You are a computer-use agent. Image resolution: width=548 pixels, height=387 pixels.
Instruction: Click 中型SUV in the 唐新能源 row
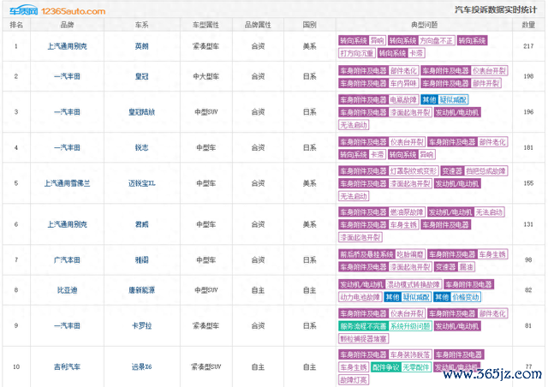click(x=205, y=290)
